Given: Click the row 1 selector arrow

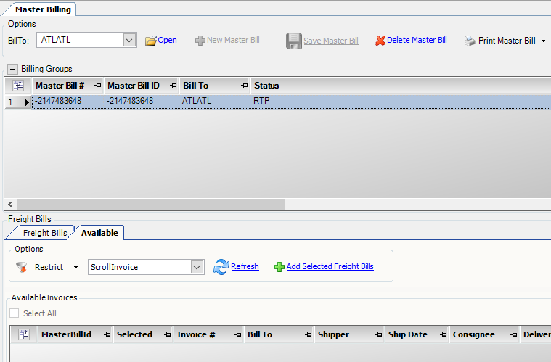Looking at the screenshot, I should pos(27,102).
